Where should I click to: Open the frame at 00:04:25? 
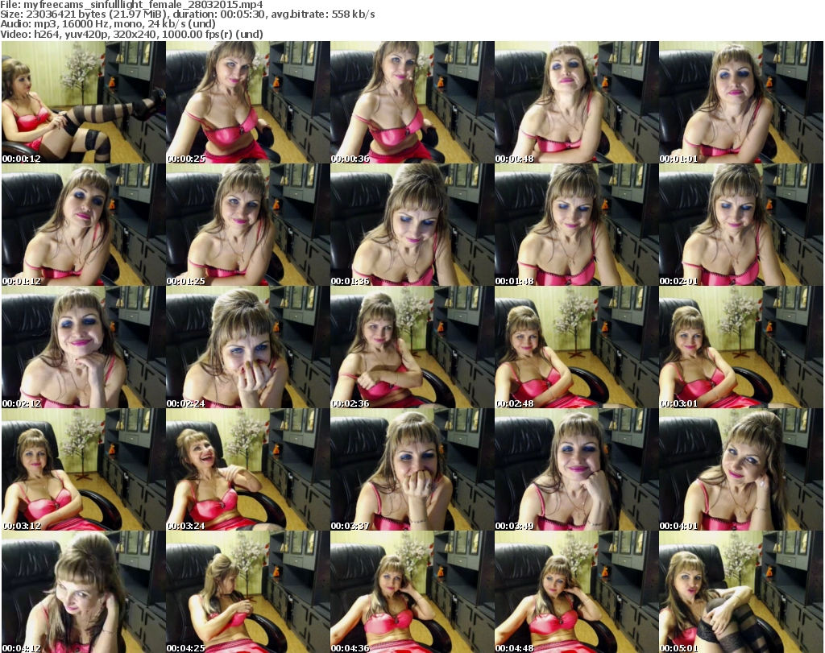[248, 593]
